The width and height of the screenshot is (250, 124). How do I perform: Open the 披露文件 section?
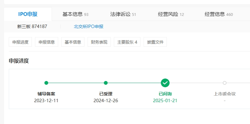click(155, 42)
